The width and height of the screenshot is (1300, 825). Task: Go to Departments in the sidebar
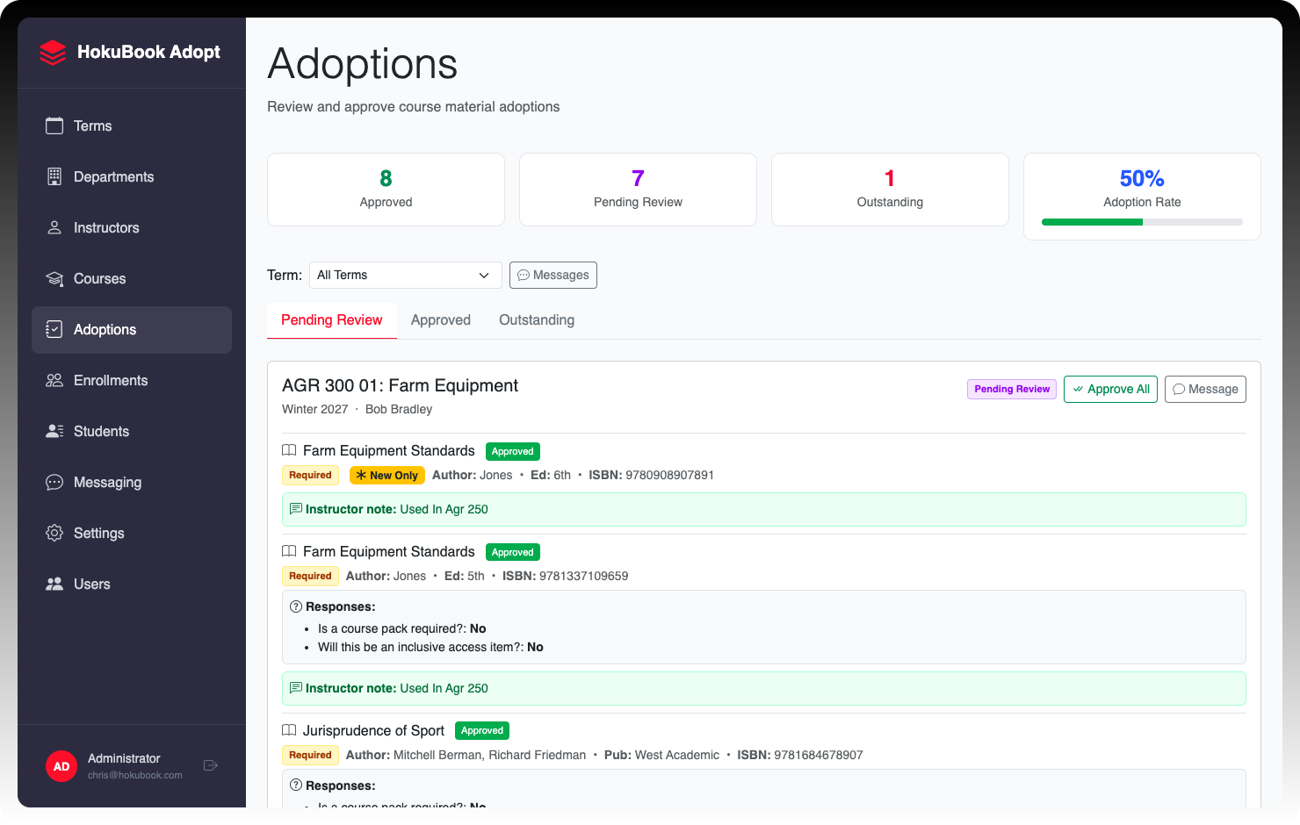coord(132,177)
